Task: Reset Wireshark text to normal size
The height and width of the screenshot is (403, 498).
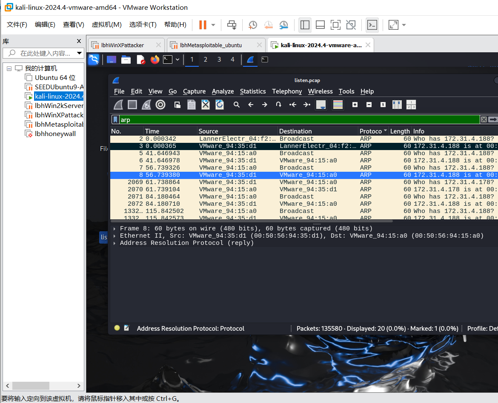Action: [383, 105]
